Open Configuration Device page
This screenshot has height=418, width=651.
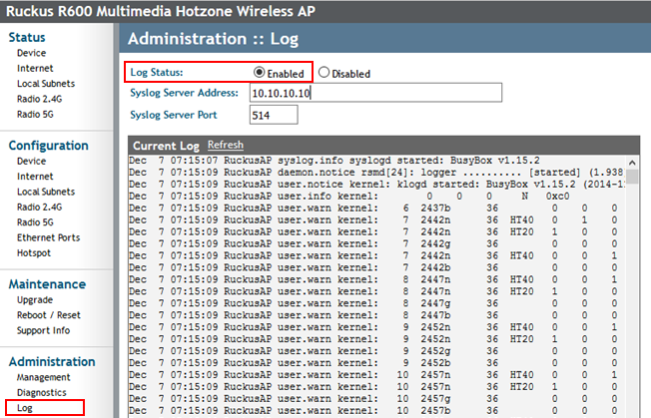coord(32,162)
